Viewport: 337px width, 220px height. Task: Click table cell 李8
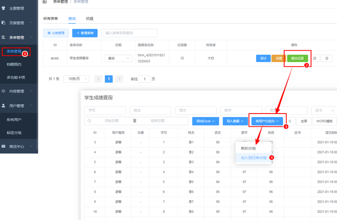[191, 212]
